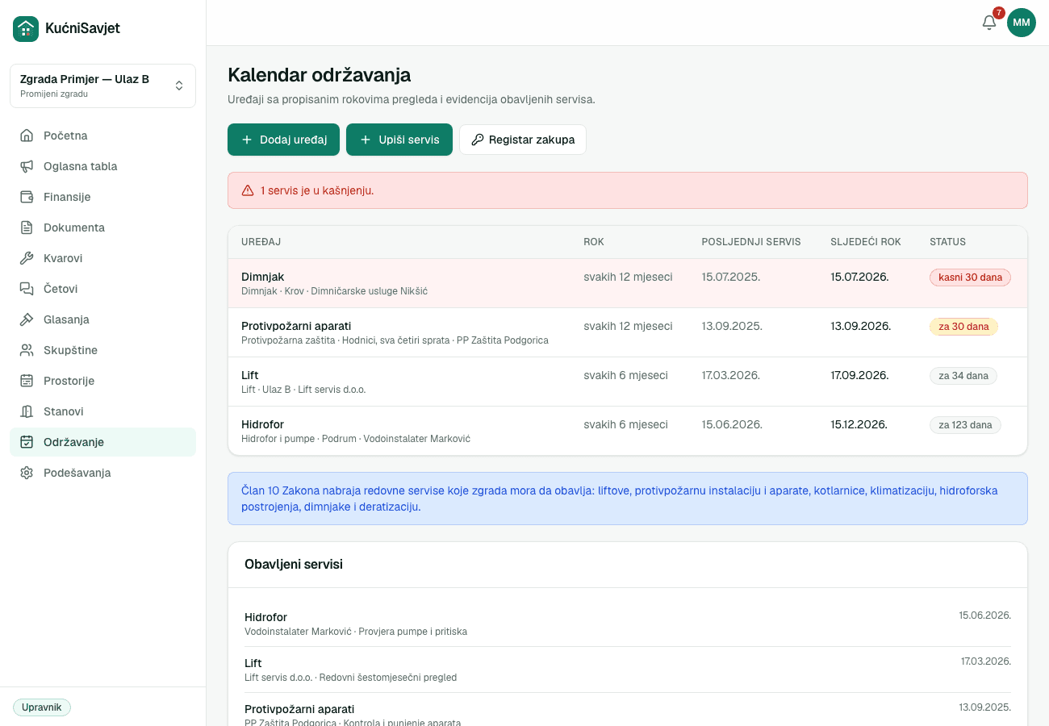This screenshot has height=726, width=1049.
Task: Click the gavel icon beside Glasanja
Action: (x=27, y=319)
